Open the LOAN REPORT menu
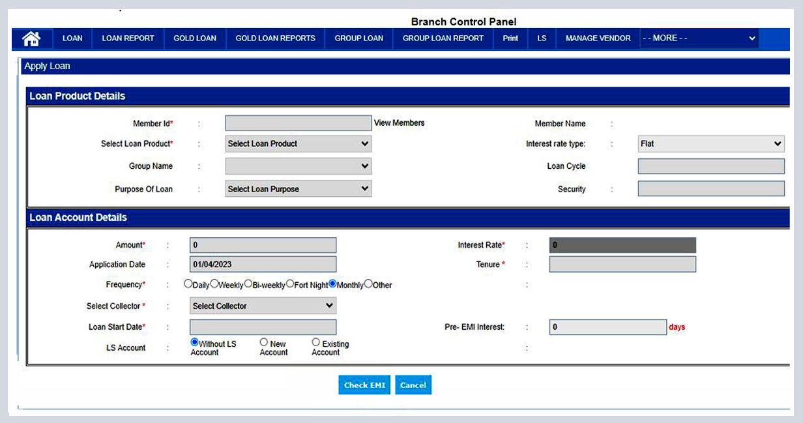The width and height of the screenshot is (803, 423). tap(127, 38)
